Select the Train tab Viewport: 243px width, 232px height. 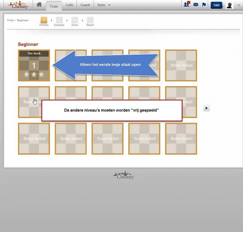coord(54,6)
